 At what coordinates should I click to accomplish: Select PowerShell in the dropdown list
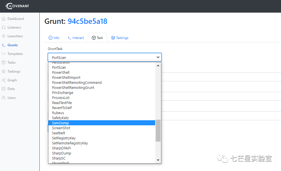tap(101, 73)
